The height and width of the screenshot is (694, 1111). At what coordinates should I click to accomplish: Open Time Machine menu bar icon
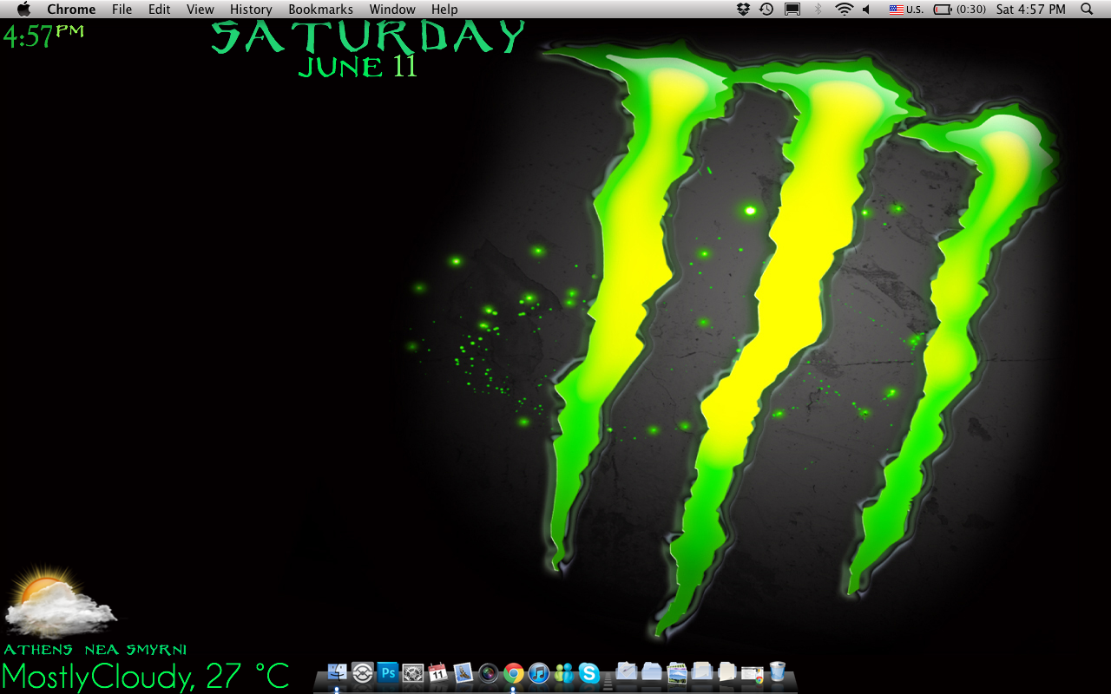[x=766, y=9]
